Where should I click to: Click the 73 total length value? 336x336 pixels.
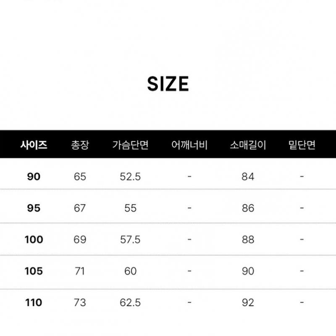click(80, 302)
